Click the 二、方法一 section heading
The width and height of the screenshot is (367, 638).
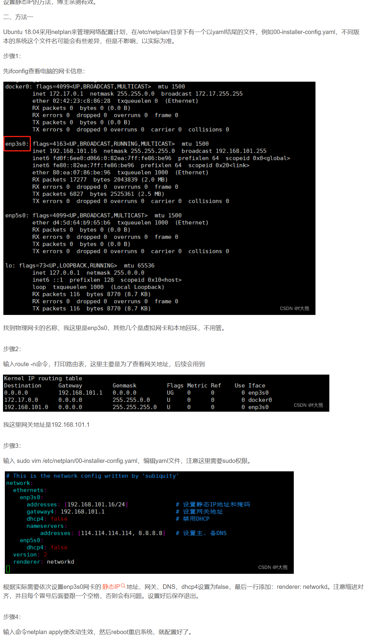click(18, 17)
